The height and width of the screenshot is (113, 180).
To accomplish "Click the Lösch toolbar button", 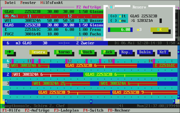I will point(86,52).
